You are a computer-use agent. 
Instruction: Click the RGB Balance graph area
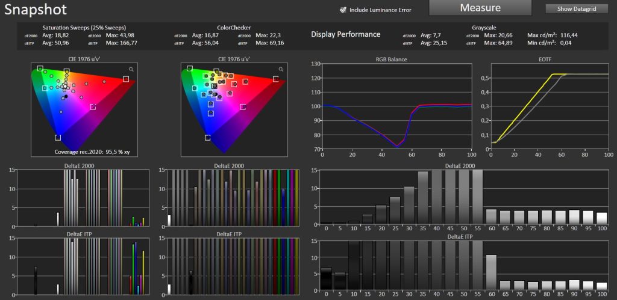396,106
